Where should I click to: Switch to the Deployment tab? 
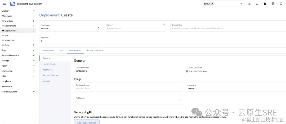48,50
